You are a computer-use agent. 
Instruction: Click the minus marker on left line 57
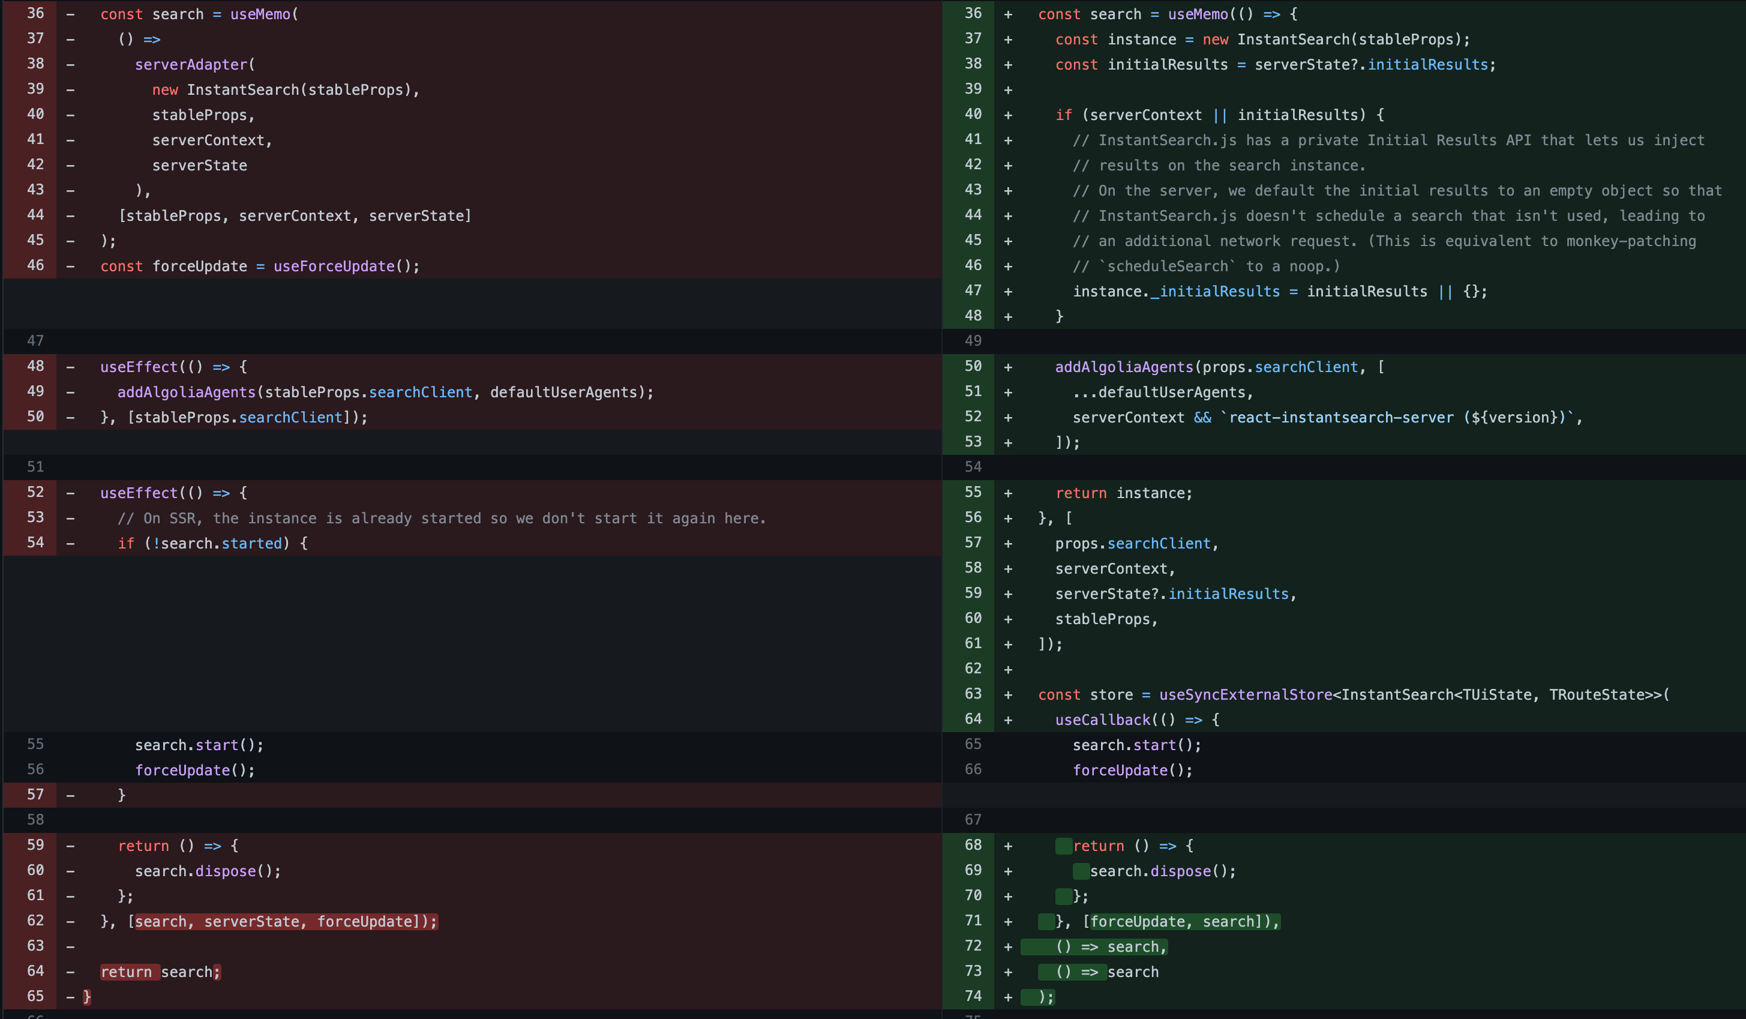[70, 795]
